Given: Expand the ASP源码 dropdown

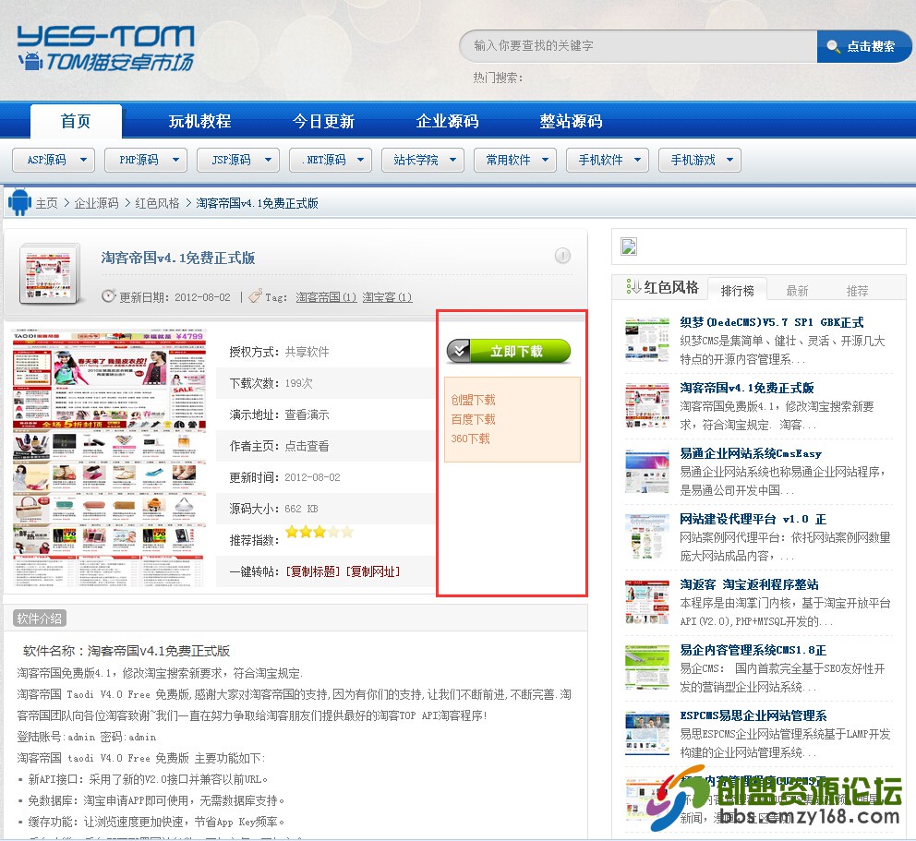Looking at the screenshot, I should (54, 160).
